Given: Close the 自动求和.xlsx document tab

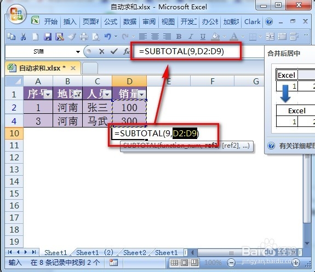Looking at the screenshot, I should pos(73,68).
